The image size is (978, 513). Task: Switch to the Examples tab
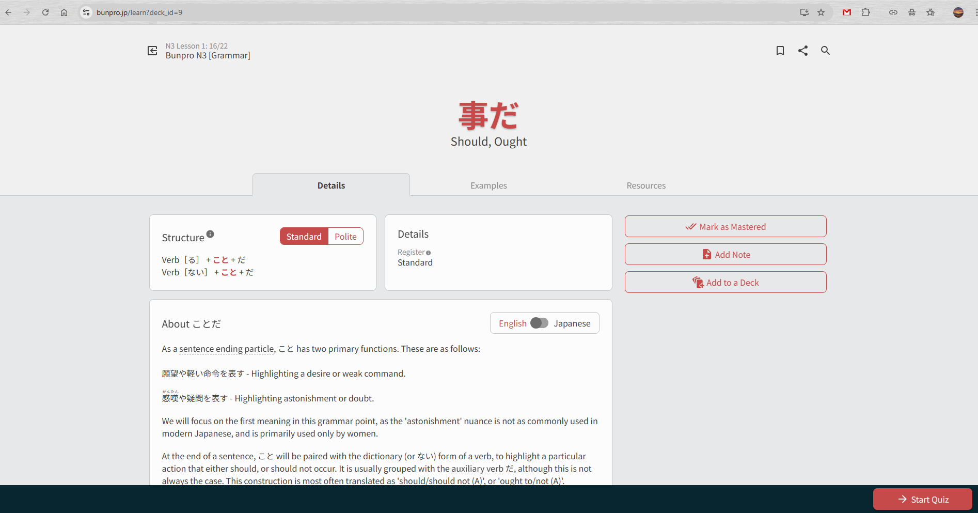[x=488, y=185]
